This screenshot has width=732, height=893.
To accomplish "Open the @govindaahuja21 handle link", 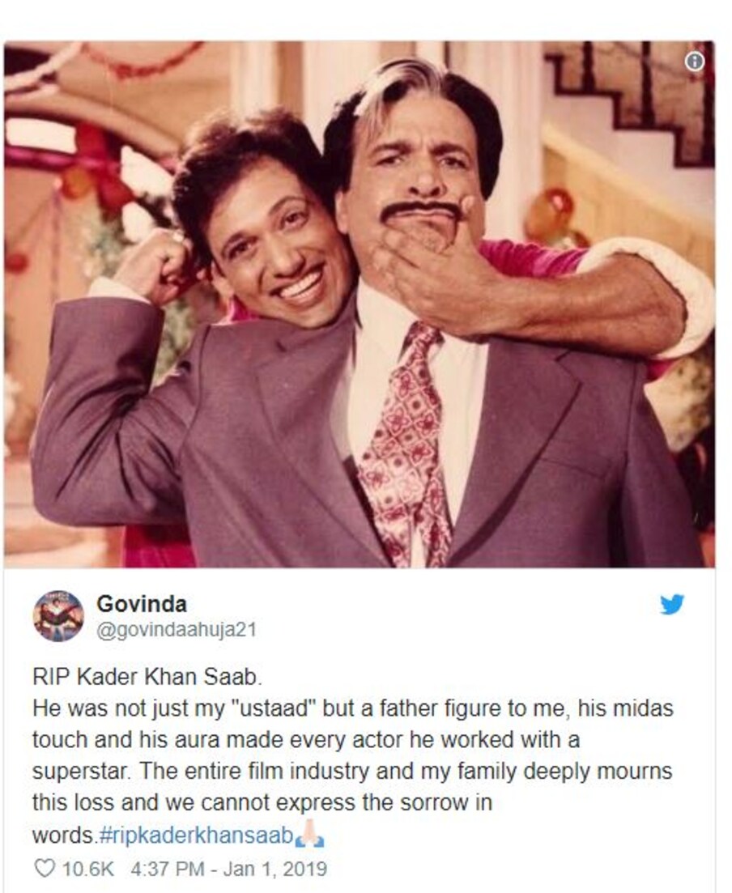I will 177,631.
